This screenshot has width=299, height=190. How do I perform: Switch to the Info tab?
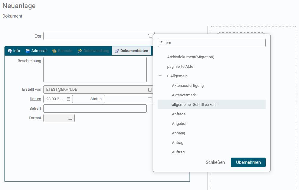tap(14, 51)
